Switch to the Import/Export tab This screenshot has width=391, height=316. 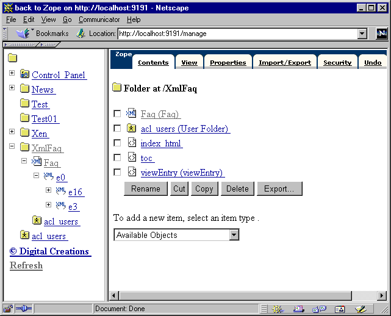pos(285,62)
